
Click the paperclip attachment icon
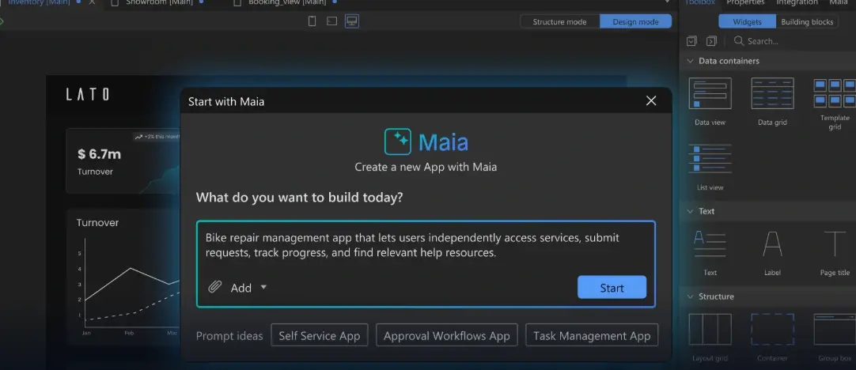[214, 288]
